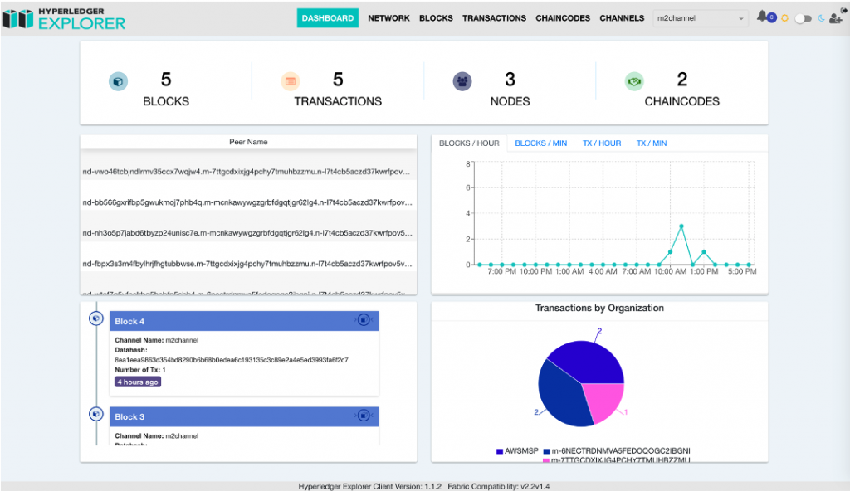Sort by the Peer Name column header
Screen dimensions: 850x491
tap(248, 142)
